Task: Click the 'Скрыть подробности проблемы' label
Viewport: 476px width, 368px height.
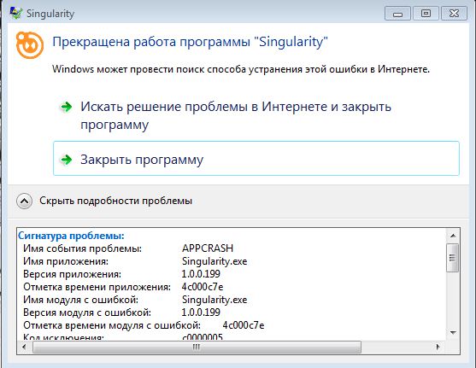Action: 115,201
